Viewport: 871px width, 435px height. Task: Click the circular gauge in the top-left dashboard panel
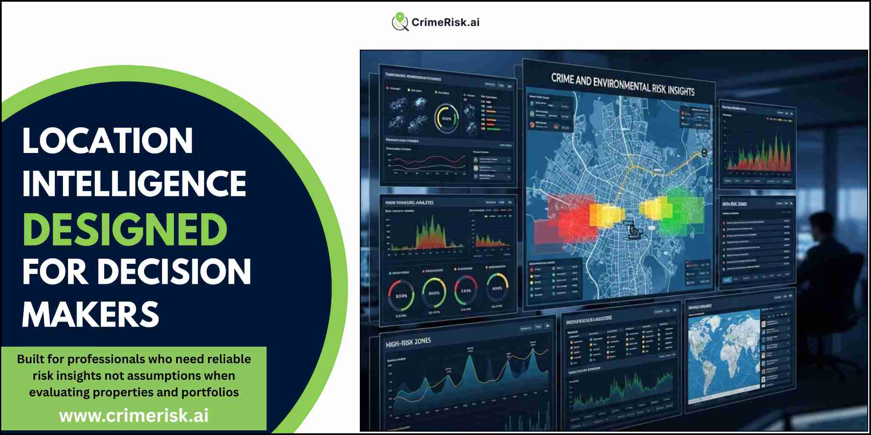pyautogui.click(x=446, y=118)
